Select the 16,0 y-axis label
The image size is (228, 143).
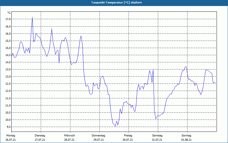[8, 33]
